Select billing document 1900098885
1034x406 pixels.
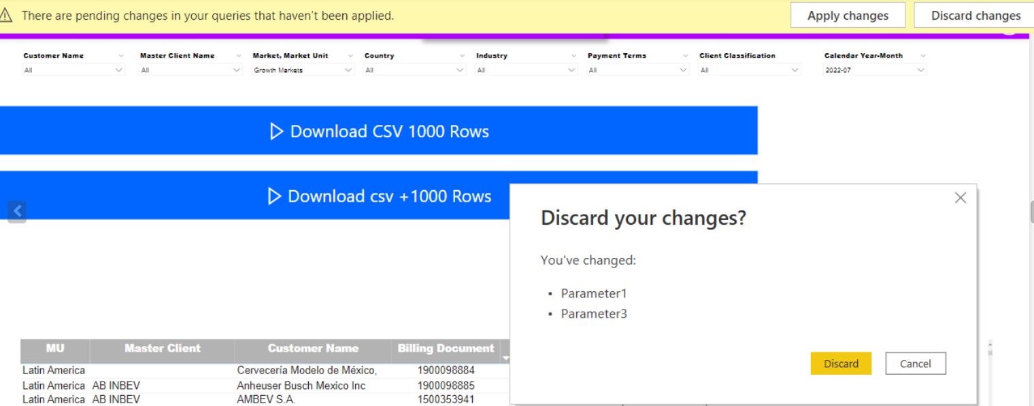(x=446, y=386)
